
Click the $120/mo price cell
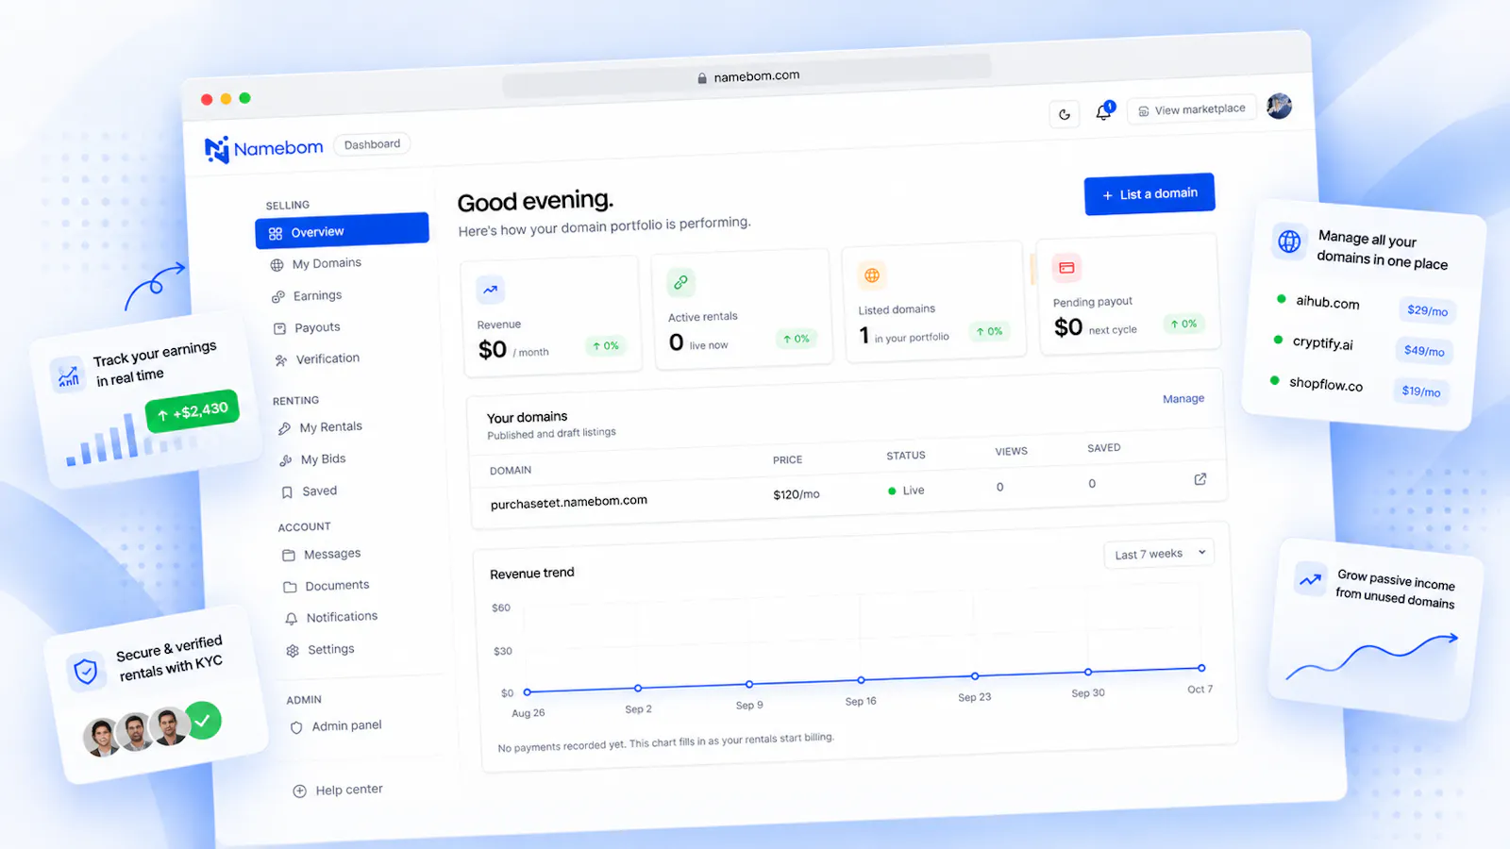797,494
